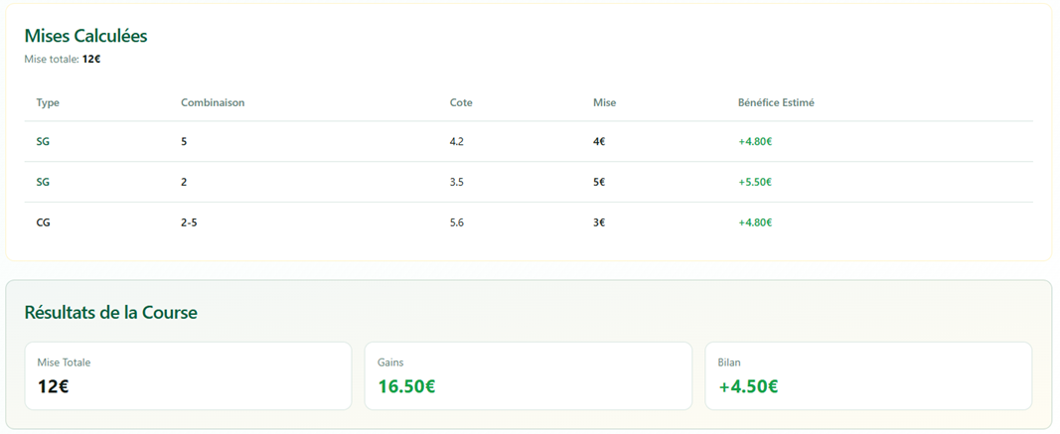
Task: Select the CG type cell
Action: tap(44, 222)
